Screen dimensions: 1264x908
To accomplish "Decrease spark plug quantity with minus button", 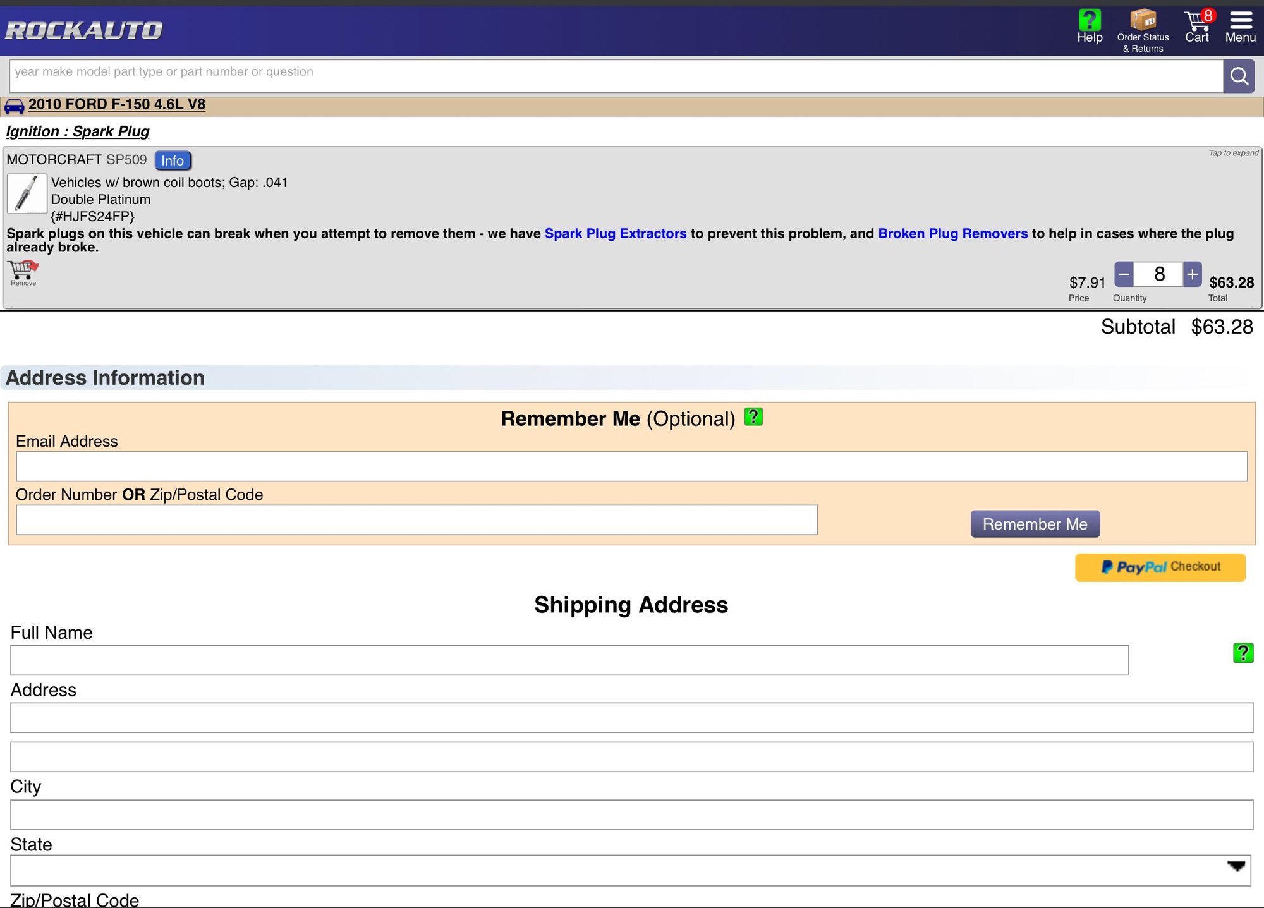I will (1124, 274).
